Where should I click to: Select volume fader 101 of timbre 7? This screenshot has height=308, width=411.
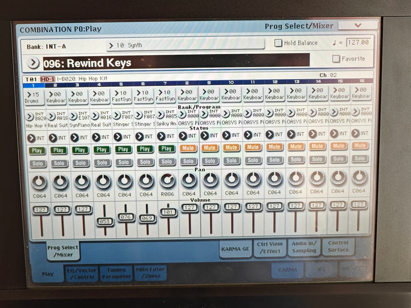coord(168,212)
